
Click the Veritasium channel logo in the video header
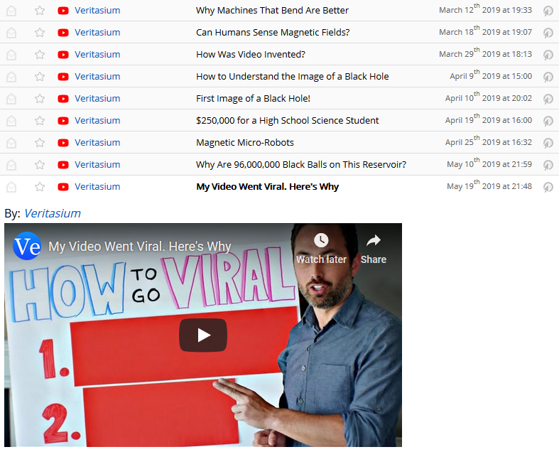(x=27, y=247)
